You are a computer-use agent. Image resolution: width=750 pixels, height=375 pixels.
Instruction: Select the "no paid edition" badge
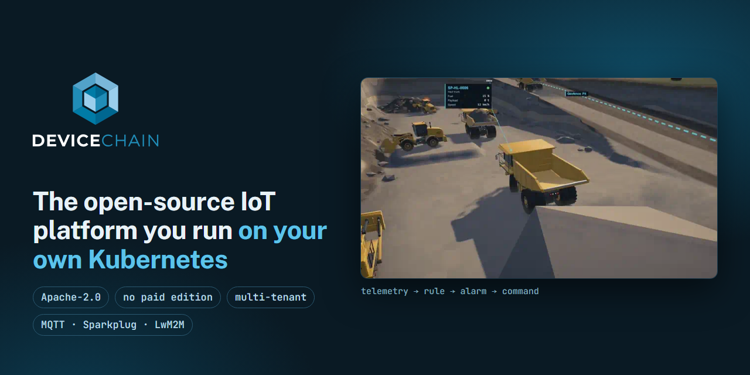pyautogui.click(x=168, y=297)
